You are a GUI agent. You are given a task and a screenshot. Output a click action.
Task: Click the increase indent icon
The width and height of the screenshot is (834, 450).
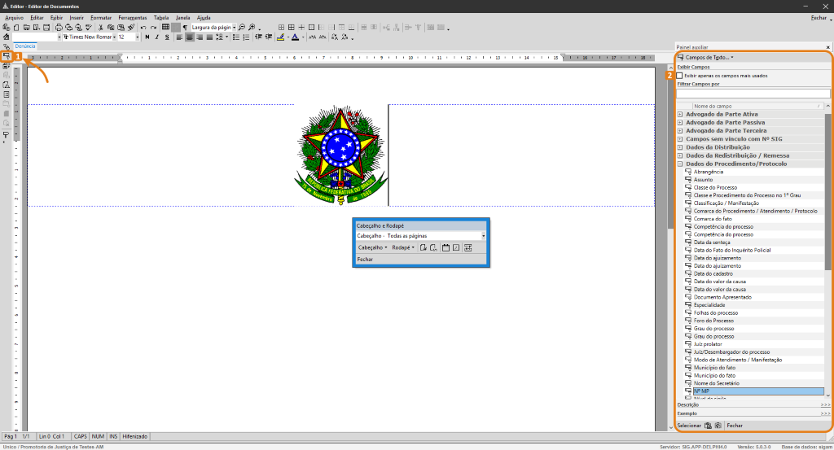[x=269, y=37]
